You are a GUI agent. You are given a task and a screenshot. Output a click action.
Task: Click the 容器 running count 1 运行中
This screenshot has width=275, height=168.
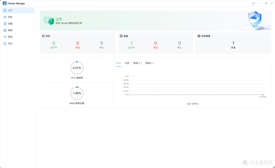(x=131, y=45)
